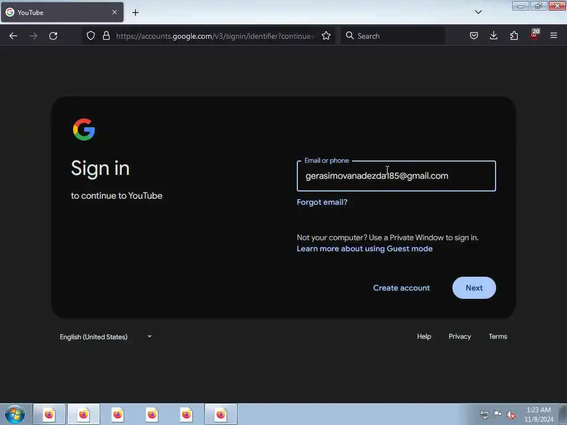
Task: Click the muted volume tray icon
Action: [511, 414]
